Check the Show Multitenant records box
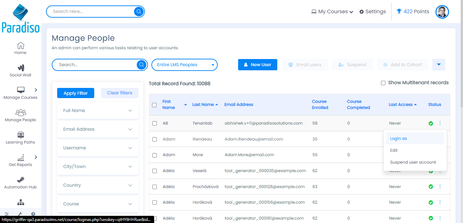 [383, 83]
